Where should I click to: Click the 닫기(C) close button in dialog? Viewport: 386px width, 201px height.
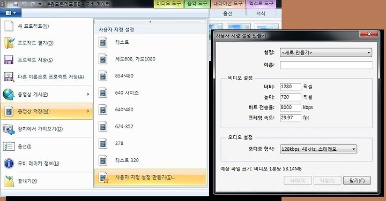(357, 181)
